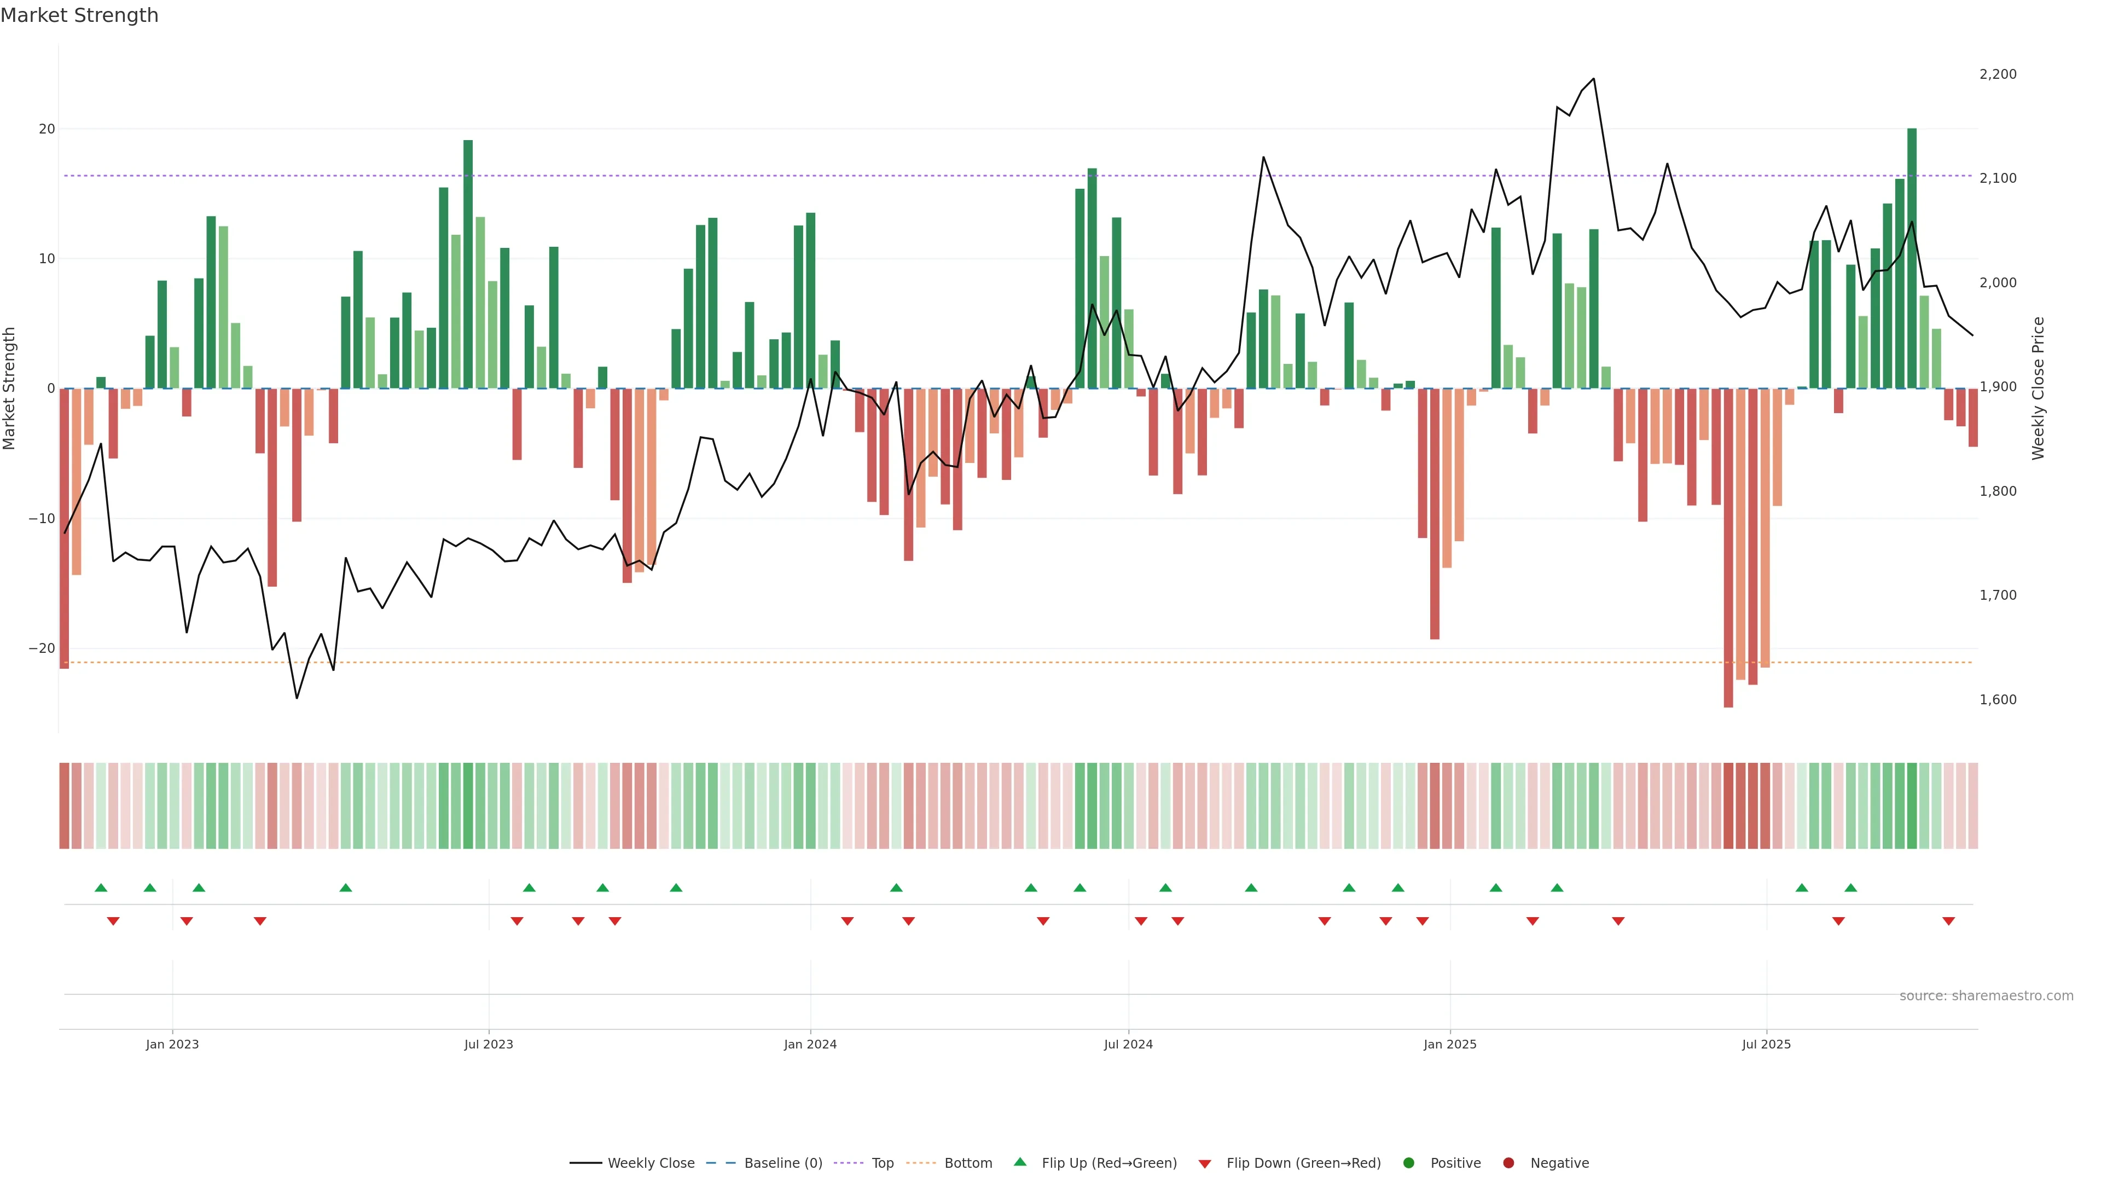Click the source: sharemaestro.com text
Image resolution: width=2101 pixels, height=1182 pixels.
coord(1986,996)
